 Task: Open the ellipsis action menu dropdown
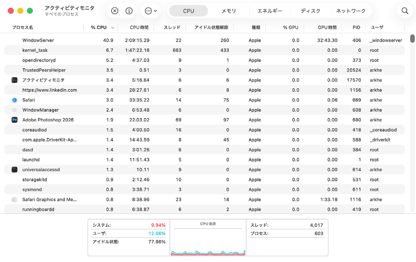(151, 11)
